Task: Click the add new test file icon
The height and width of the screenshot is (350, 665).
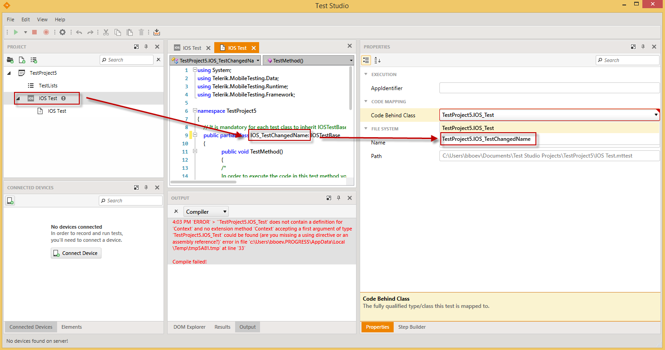Action: click(x=22, y=60)
